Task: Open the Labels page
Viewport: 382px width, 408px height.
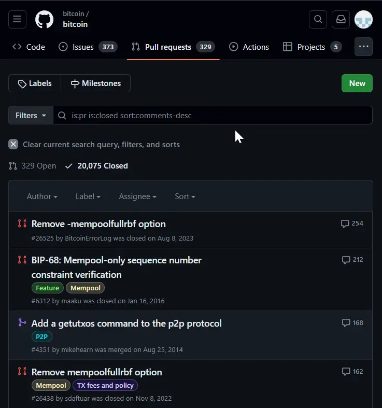Action: 35,83
